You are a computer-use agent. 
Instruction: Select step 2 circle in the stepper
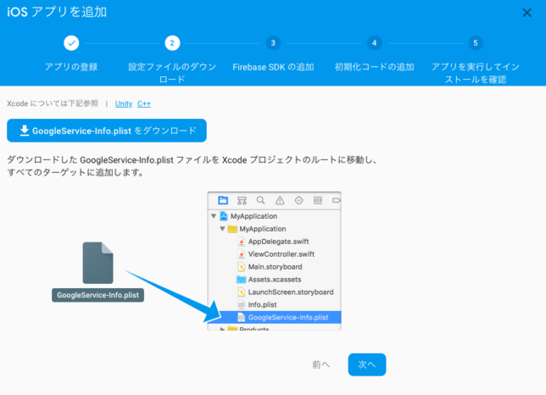(x=172, y=43)
